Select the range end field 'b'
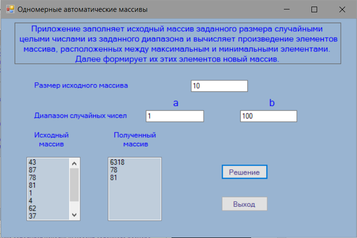 269,116
